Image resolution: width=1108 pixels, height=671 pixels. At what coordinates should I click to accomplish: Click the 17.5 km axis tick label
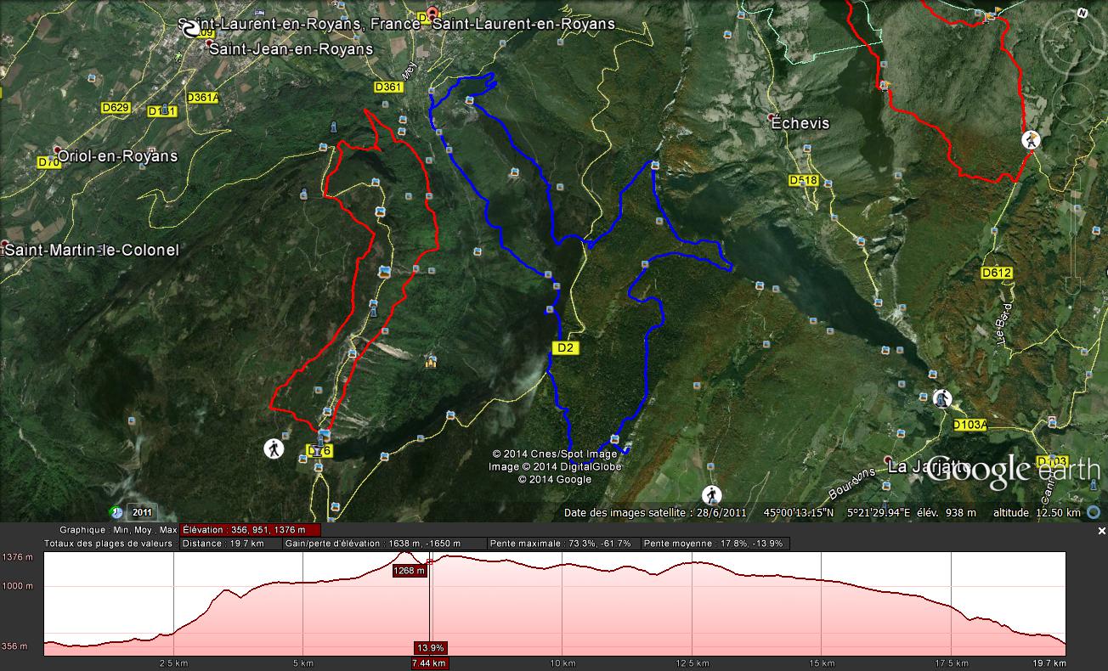952,663
